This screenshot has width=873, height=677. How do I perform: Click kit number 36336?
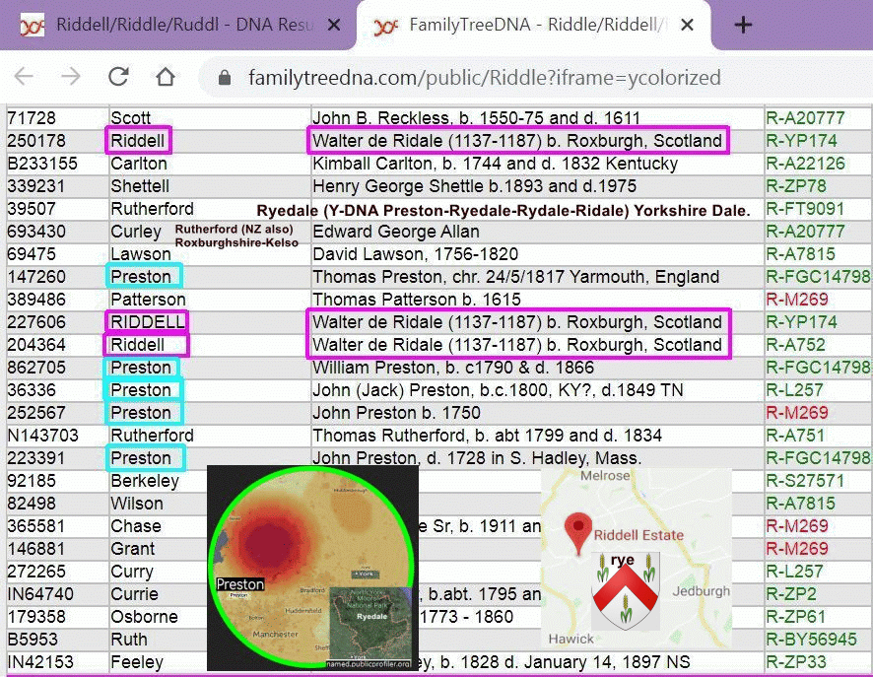32,390
